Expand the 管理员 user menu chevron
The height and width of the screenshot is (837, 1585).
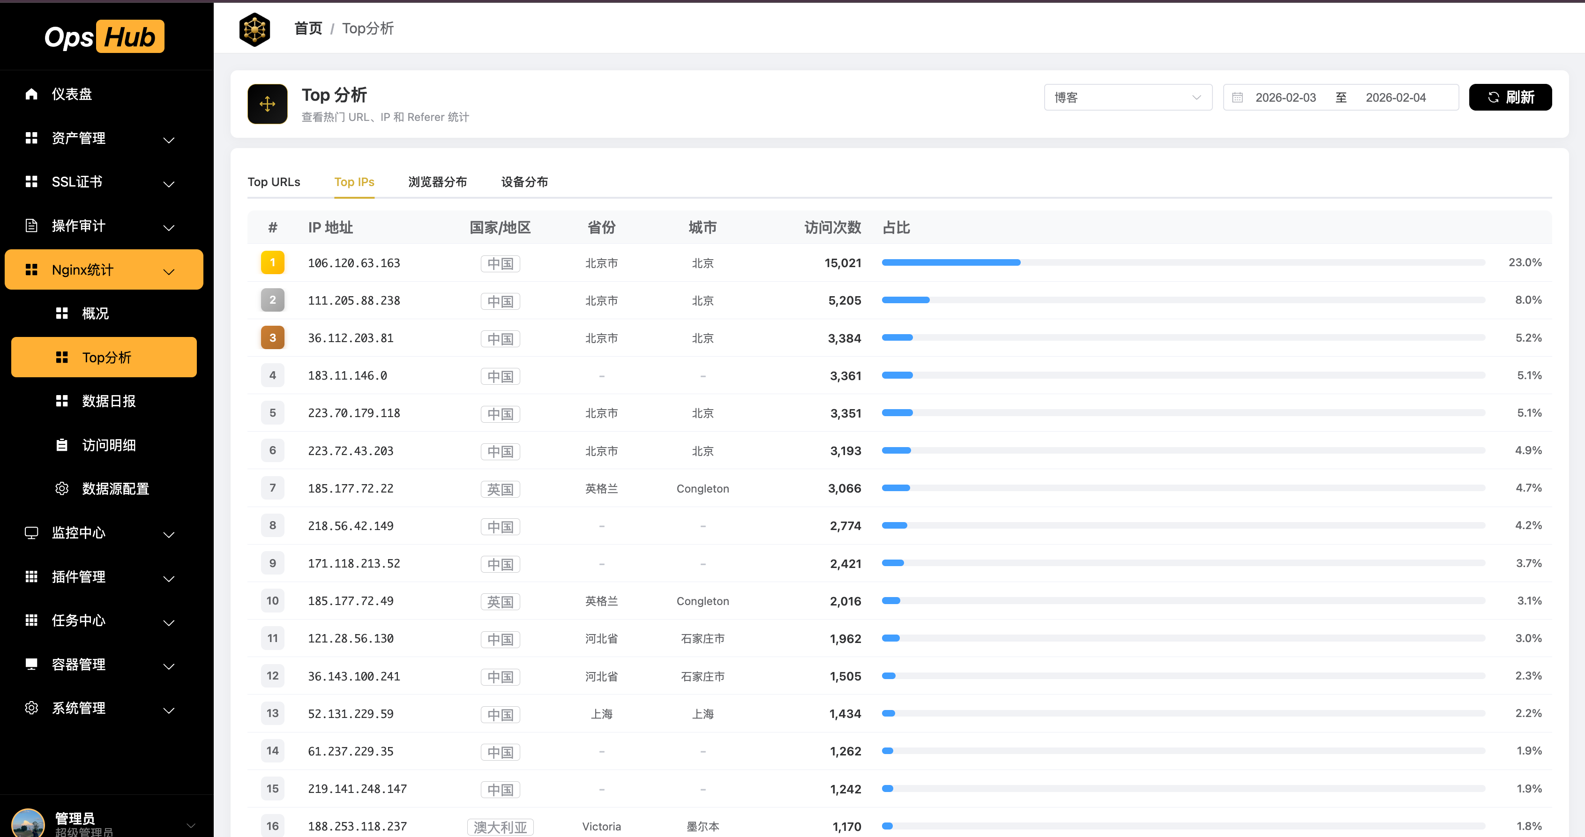pos(191,825)
